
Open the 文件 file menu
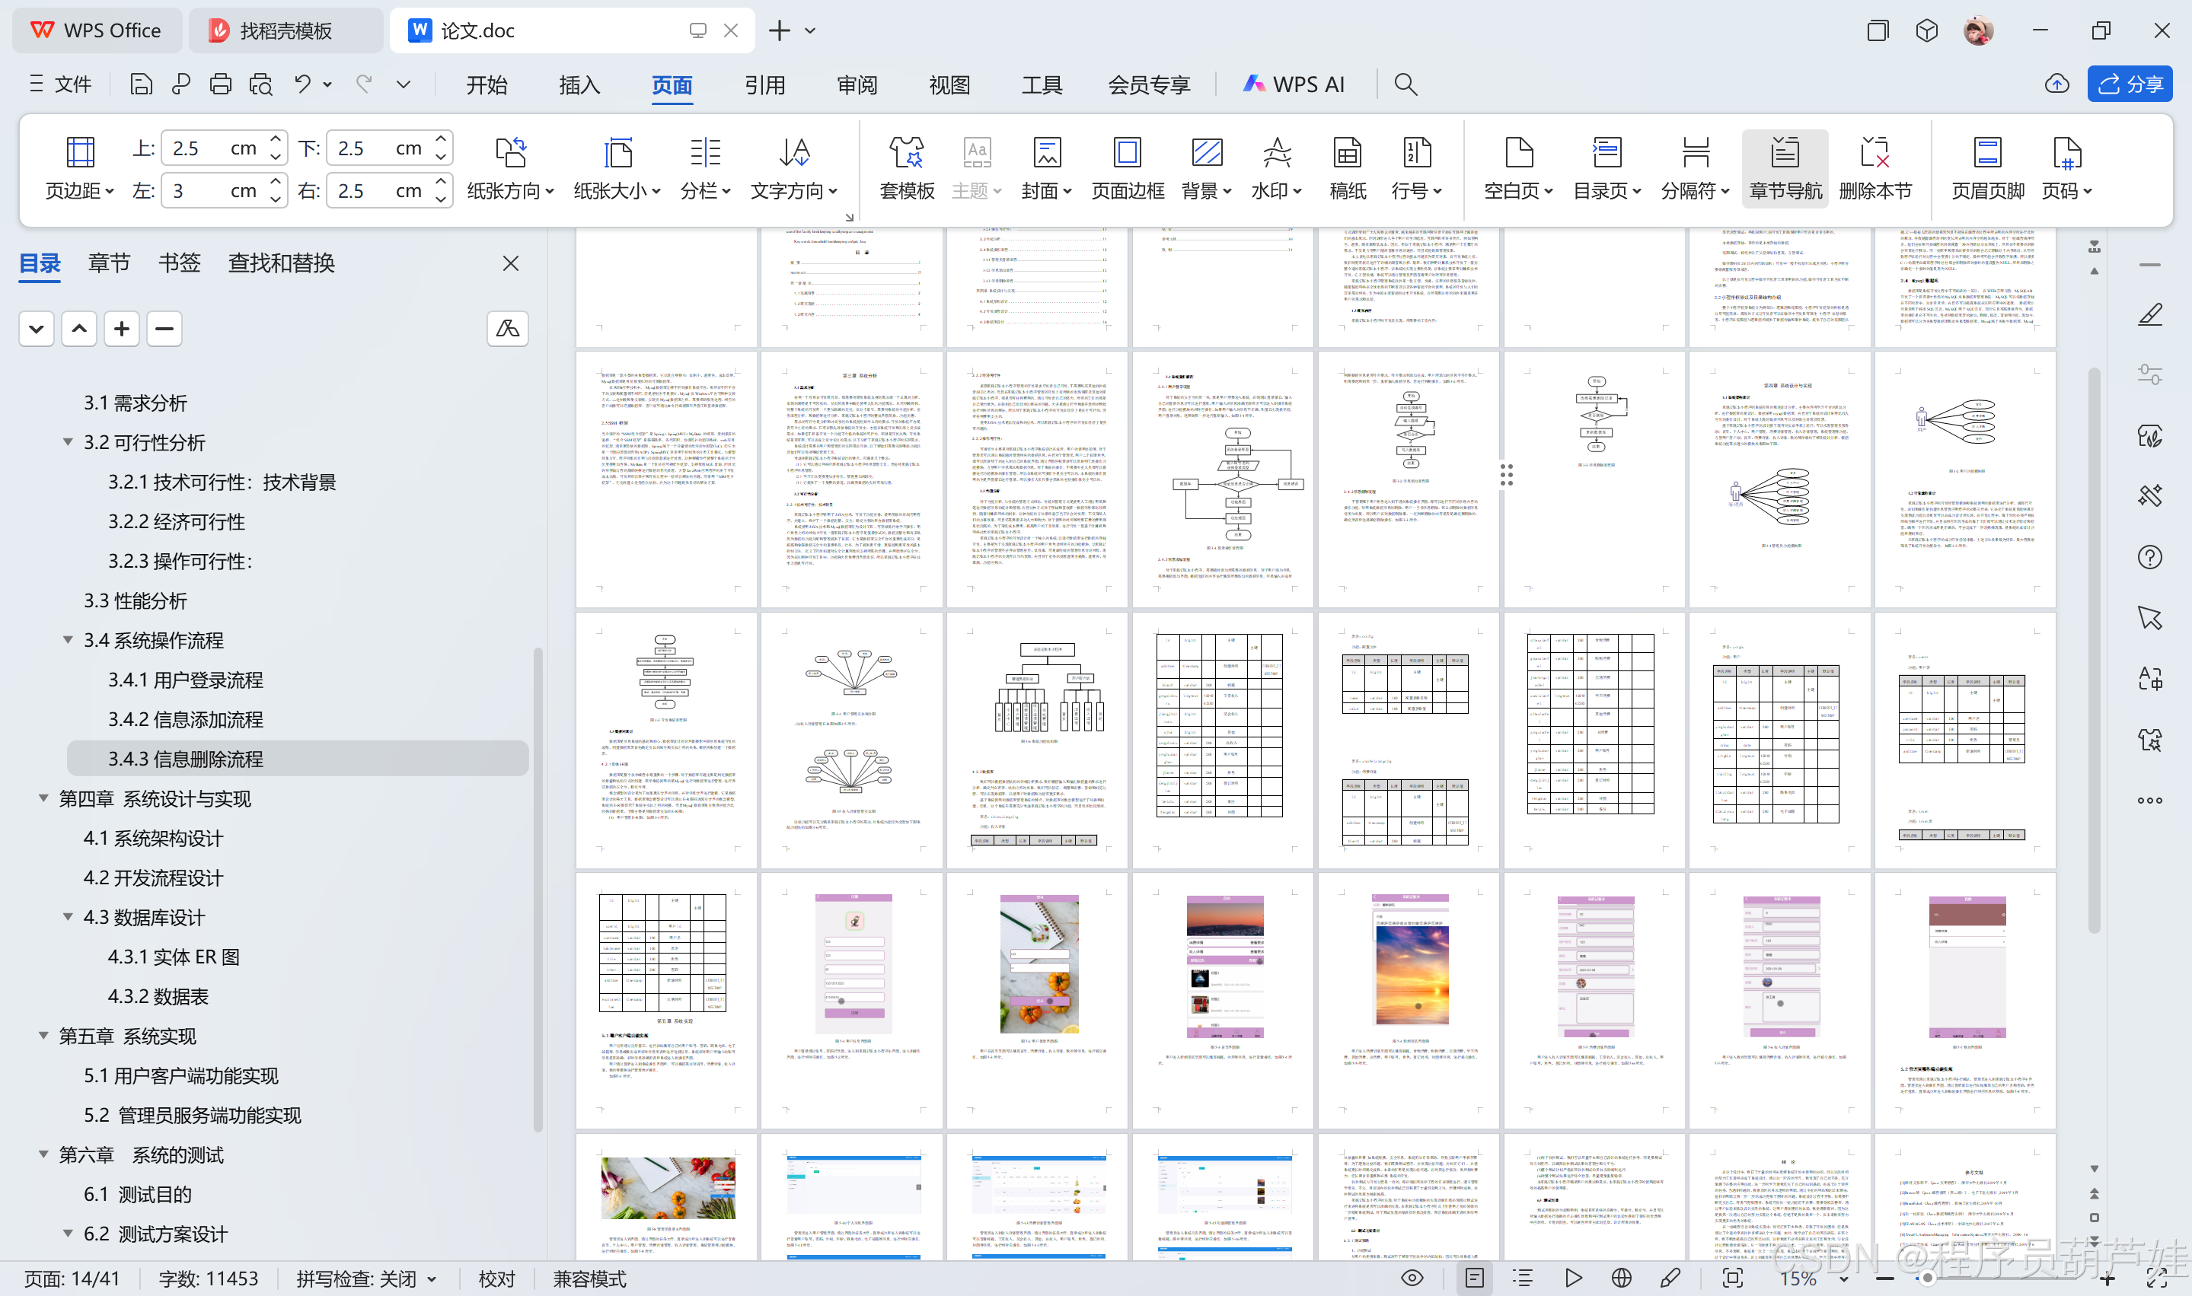tap(60, 84)
